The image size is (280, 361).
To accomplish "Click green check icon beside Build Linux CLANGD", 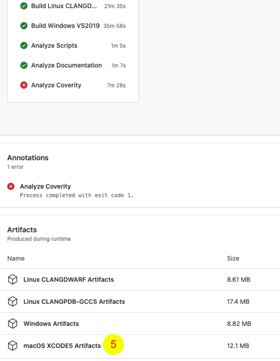I will point(24,6).
